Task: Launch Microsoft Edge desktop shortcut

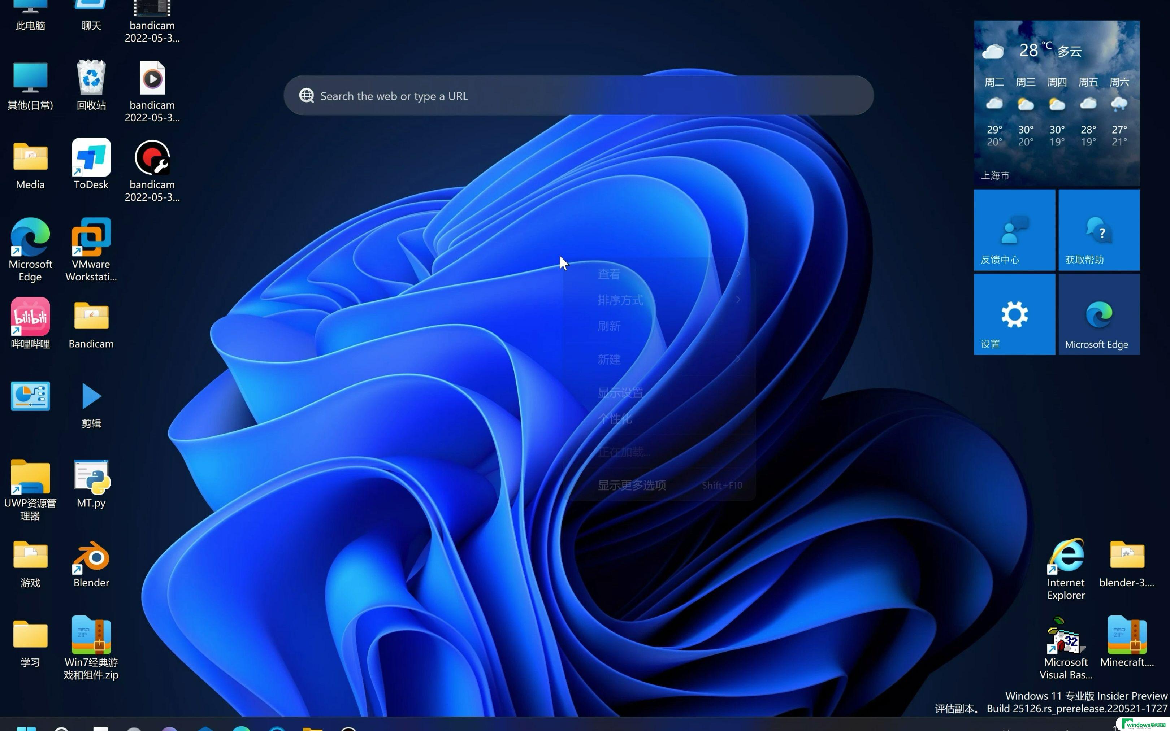Action: 30,250
